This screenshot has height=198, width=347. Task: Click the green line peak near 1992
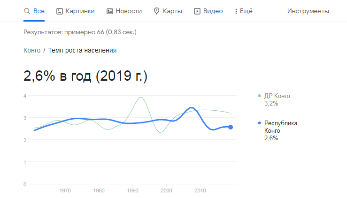[140, 97]
